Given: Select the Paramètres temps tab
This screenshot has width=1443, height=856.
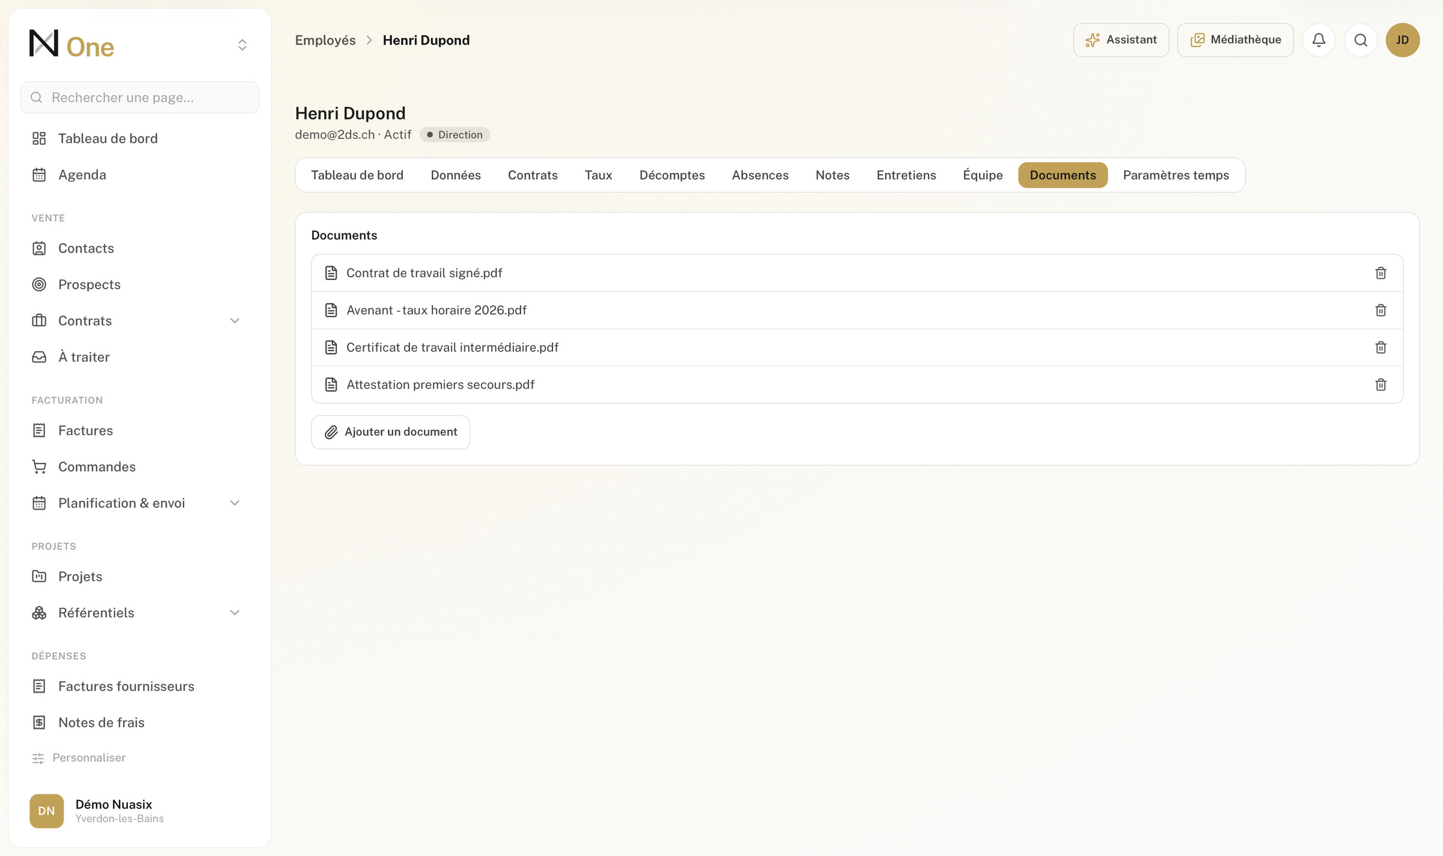Looking at the screenshot, I should [x=1175, y=175].
